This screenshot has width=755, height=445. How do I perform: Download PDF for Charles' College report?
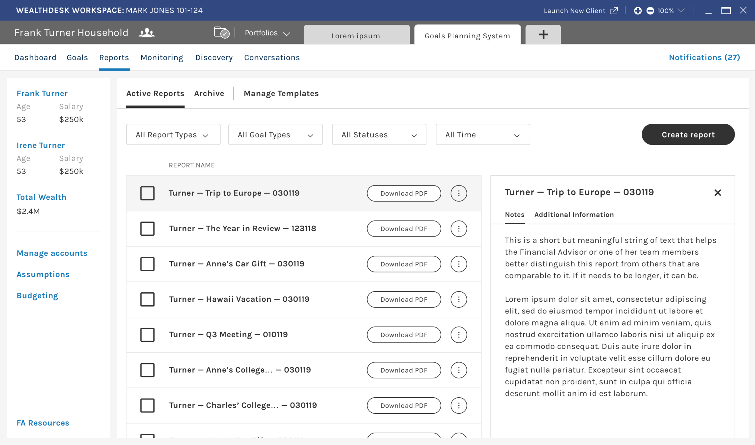coord(403,405)
